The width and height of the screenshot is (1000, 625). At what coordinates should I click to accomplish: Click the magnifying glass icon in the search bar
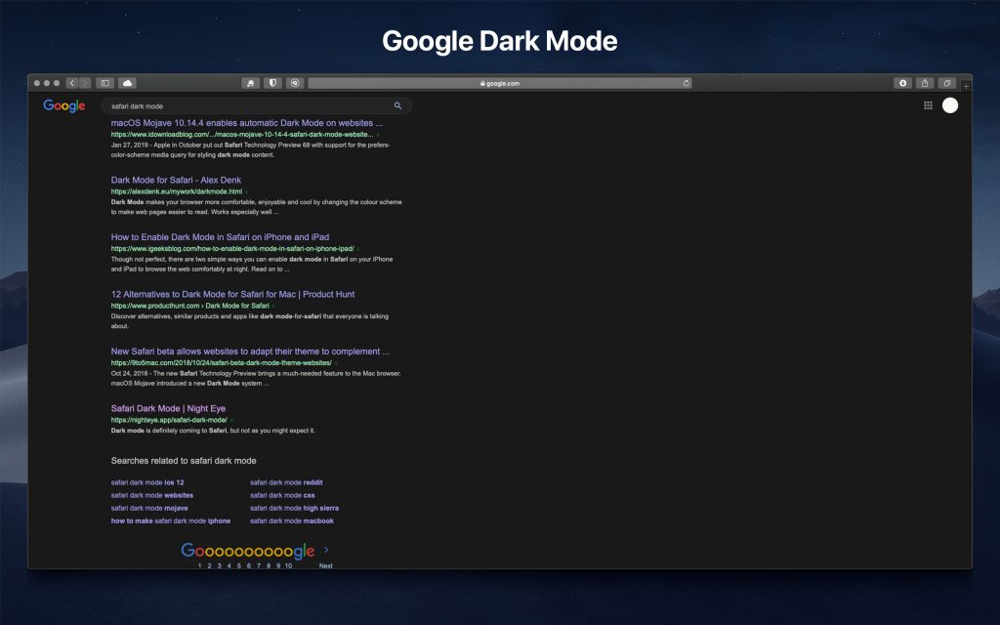pyautogui.click(x=397, y=105)
